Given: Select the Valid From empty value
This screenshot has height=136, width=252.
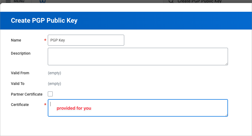Looking at the screenshot, I should tap(54, 73).
